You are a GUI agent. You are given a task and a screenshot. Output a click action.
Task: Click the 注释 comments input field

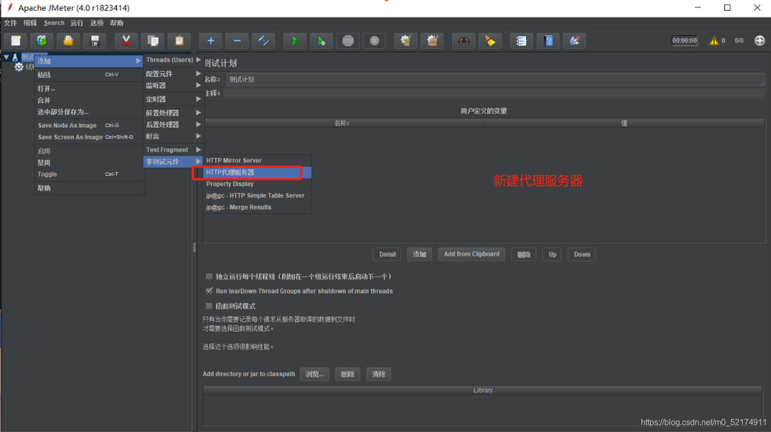tap(494, 93)
